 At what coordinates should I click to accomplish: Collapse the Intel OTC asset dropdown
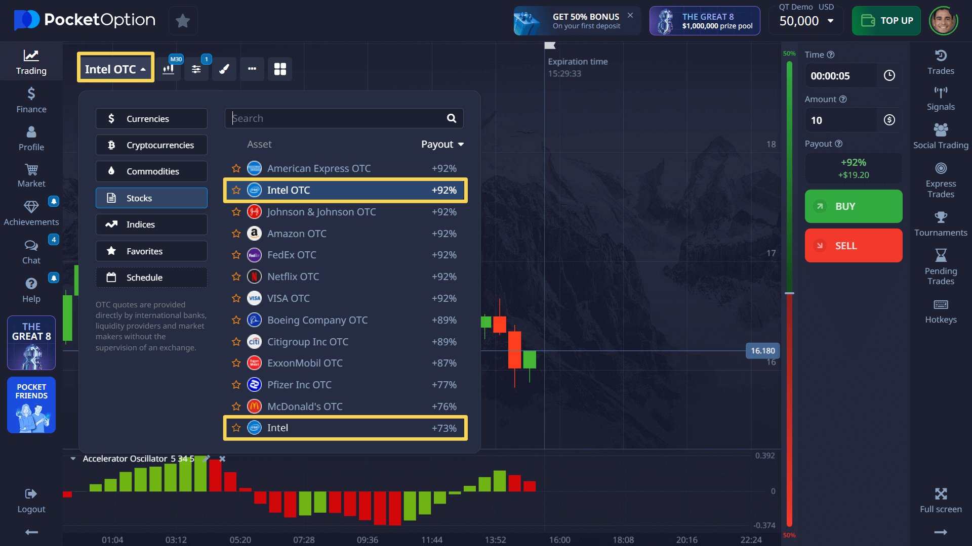115,69
